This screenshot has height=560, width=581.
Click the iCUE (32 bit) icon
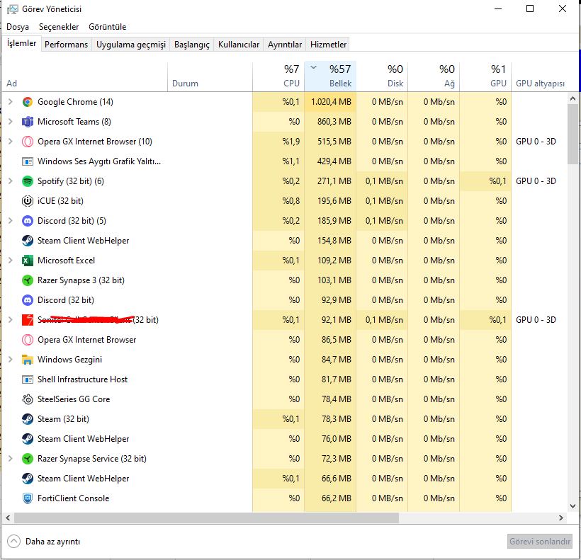[28, 201]
